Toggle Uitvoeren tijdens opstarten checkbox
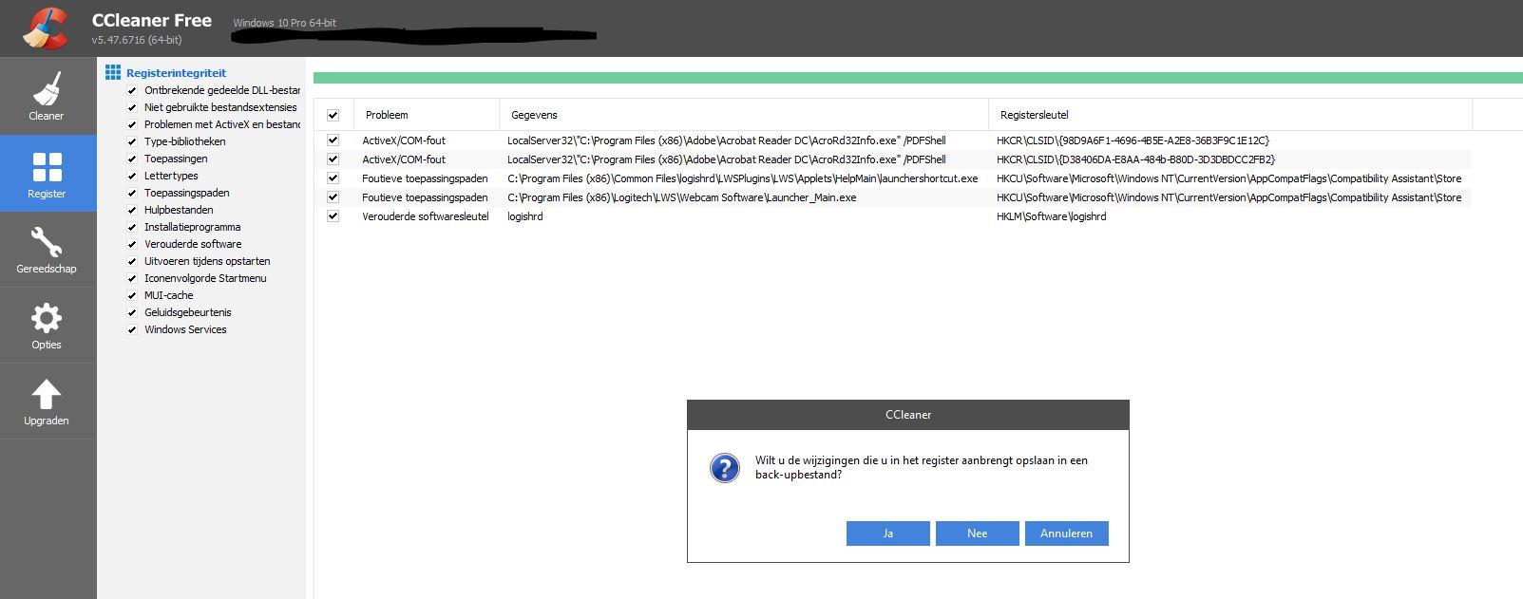The image size is (1523, 599). 132,262
